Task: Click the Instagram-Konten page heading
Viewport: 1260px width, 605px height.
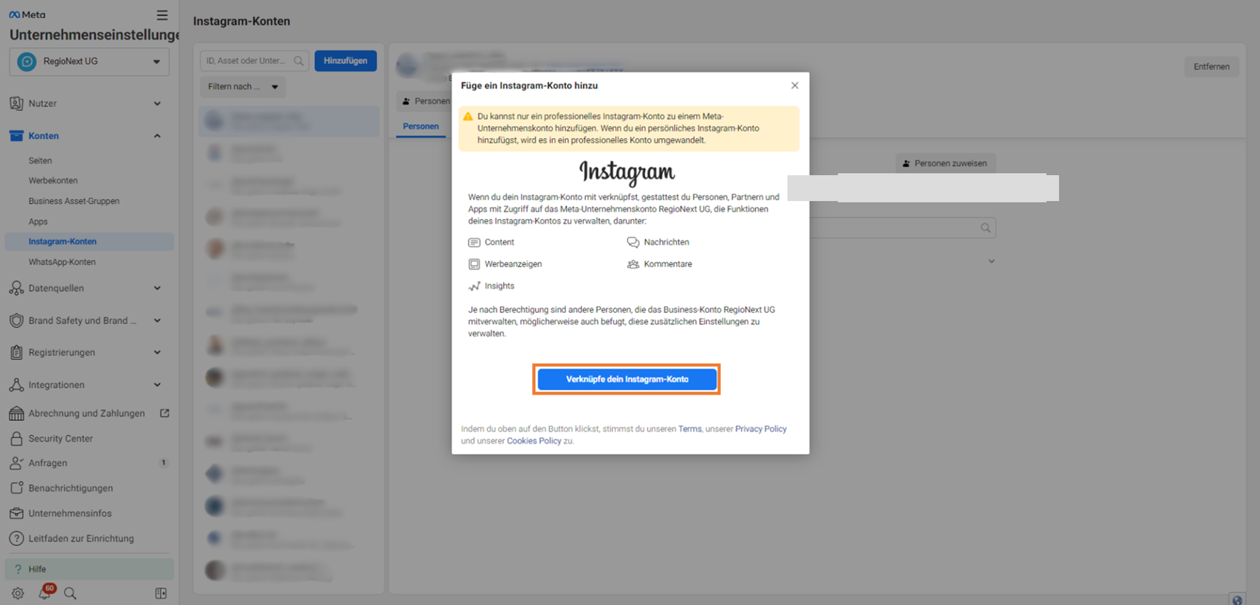Action: [x=242, y=21]
